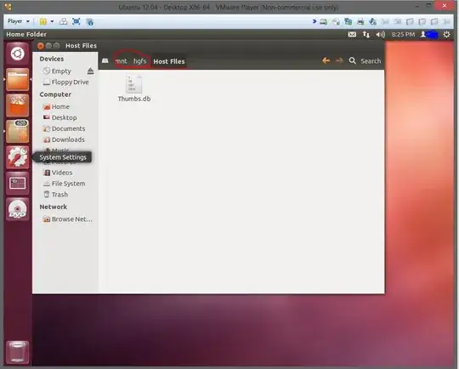Open the sound volume indicator
459x369 pixels.
click(x=380, y=35)
